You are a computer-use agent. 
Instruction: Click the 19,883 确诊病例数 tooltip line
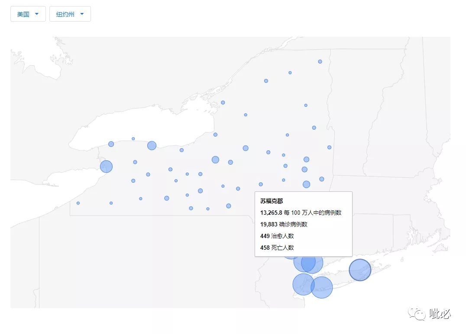pyautogui.click(x=284, y=224)
